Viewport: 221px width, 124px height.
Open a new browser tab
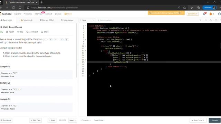[41, 2]
